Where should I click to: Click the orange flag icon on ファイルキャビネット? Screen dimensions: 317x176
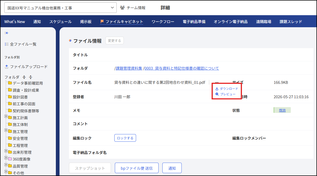[102, 22]
